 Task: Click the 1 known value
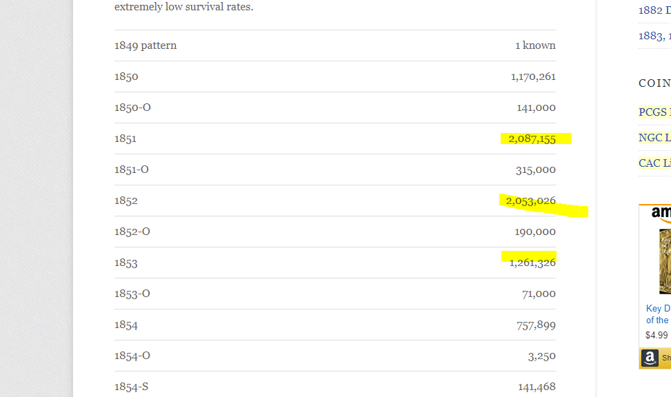click(x=535, y=45)
